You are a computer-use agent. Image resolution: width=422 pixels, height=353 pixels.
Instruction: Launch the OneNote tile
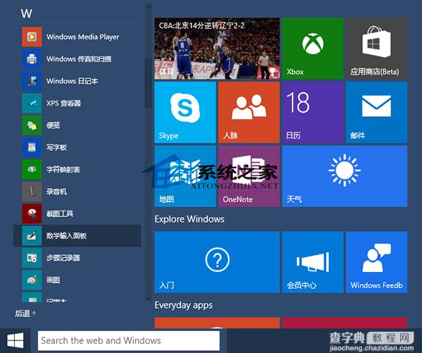(x=249, y=176)
